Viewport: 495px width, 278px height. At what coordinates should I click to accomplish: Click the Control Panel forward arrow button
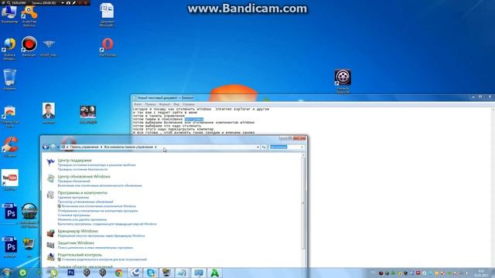[x=53, y=147]
